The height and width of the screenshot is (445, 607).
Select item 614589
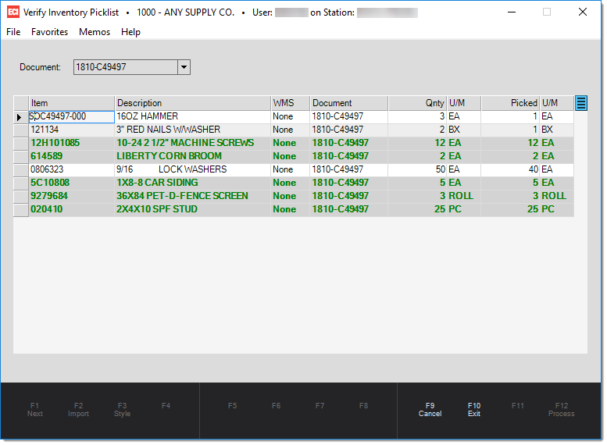click(x=72, y=156)
